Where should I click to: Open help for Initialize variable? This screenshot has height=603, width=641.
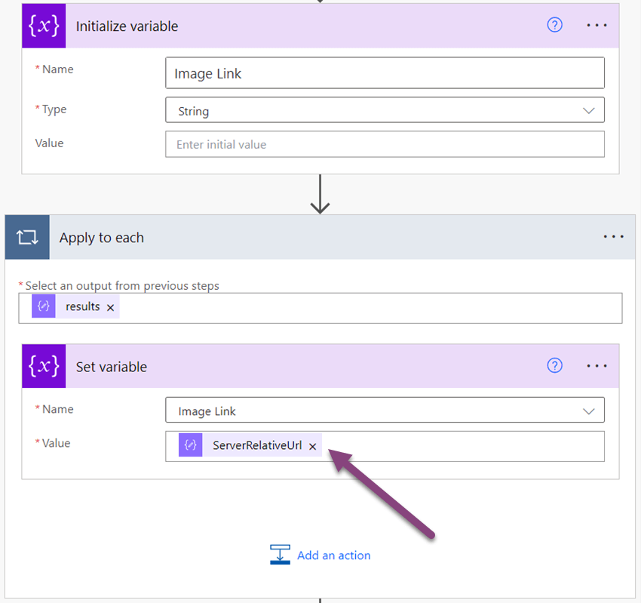point(554,25)
